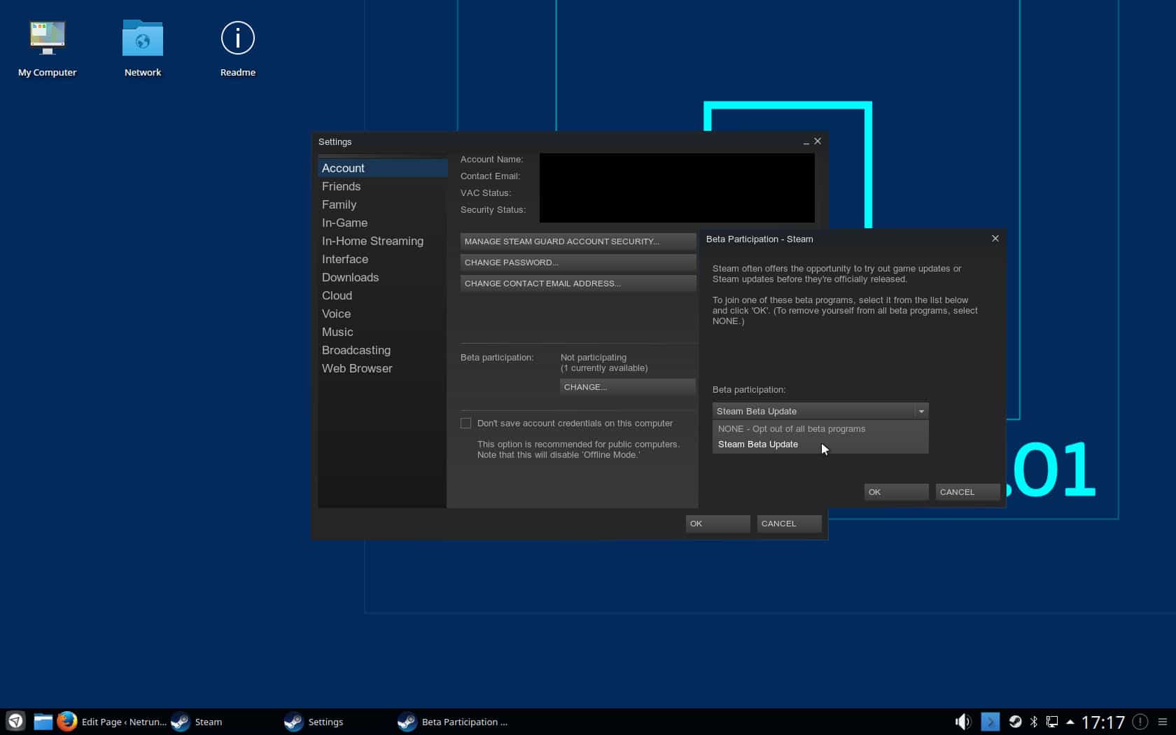
Task: Open the volume control in the tray
Action: (963, 721)
